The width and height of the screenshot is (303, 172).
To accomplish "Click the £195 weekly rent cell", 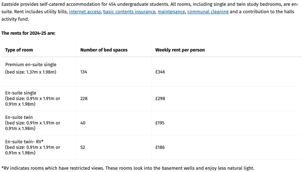I will (160, 123).
